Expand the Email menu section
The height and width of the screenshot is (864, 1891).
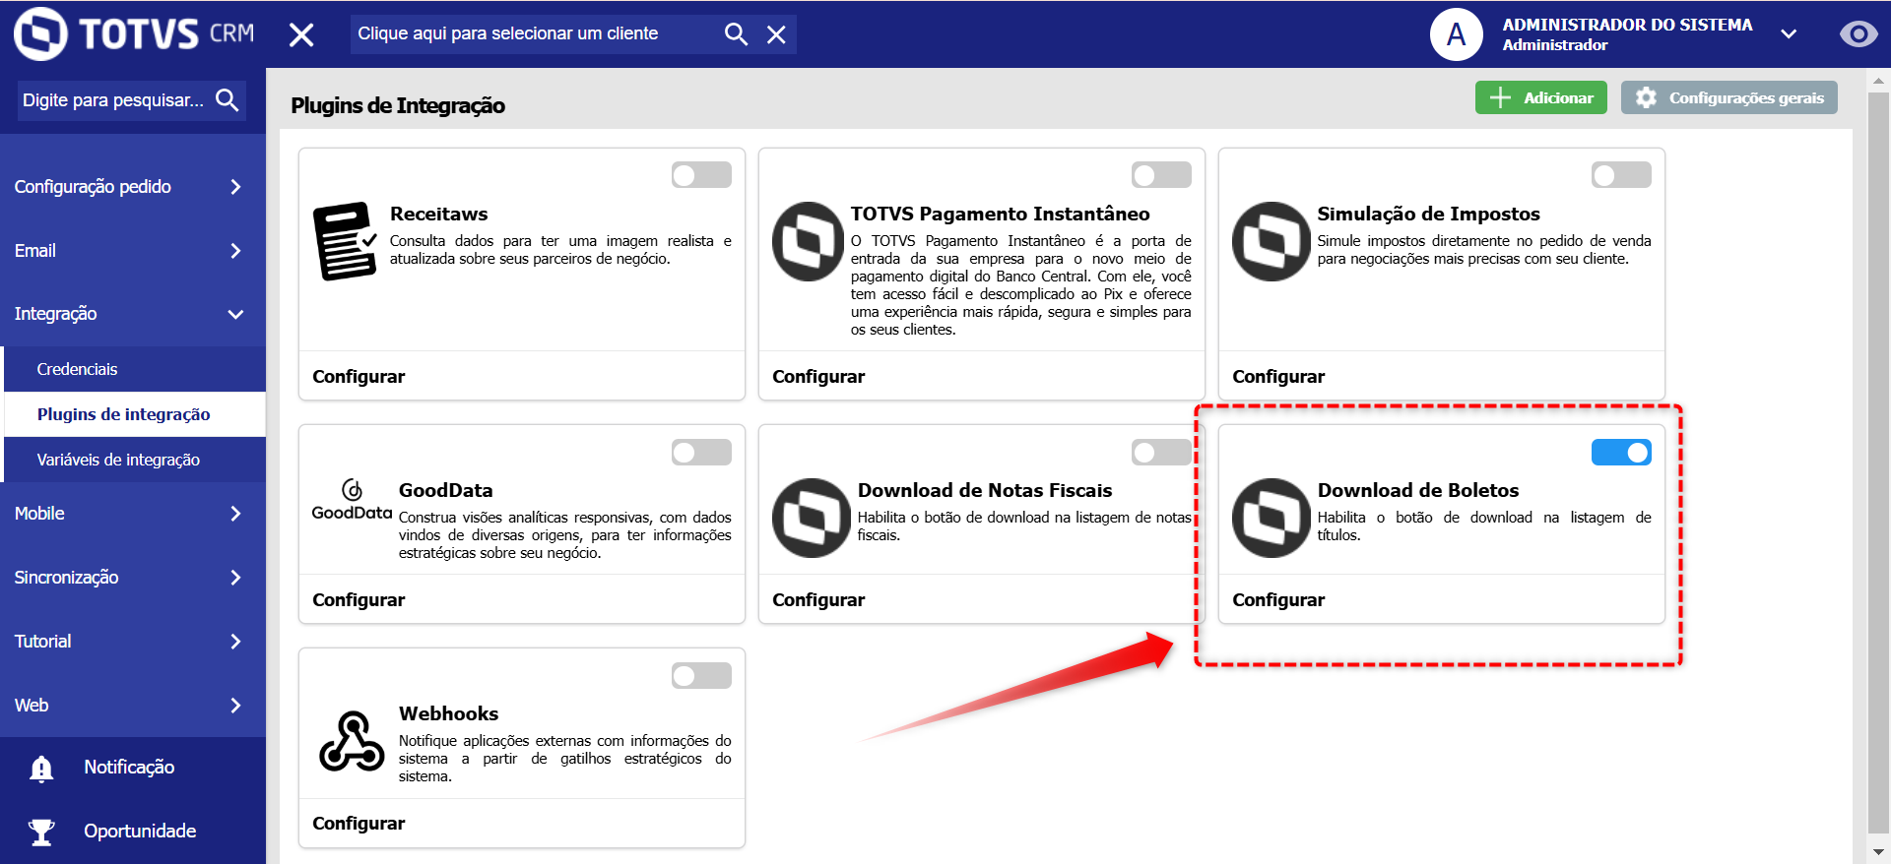133,251
